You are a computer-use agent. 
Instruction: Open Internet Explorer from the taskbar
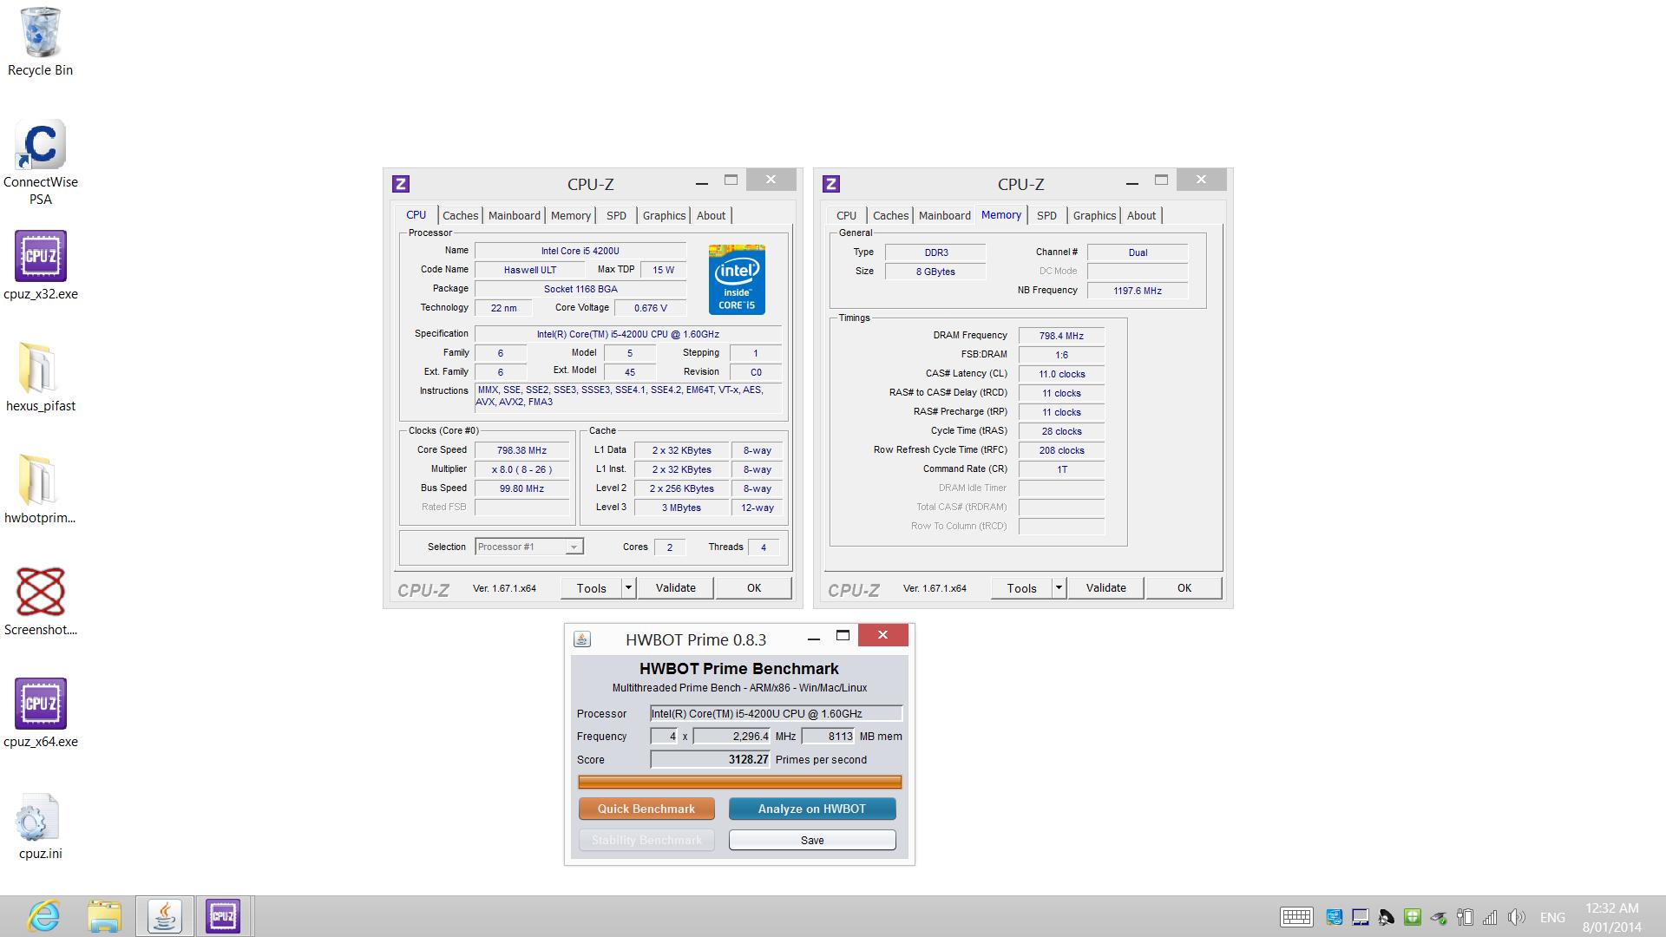[43, 916]
